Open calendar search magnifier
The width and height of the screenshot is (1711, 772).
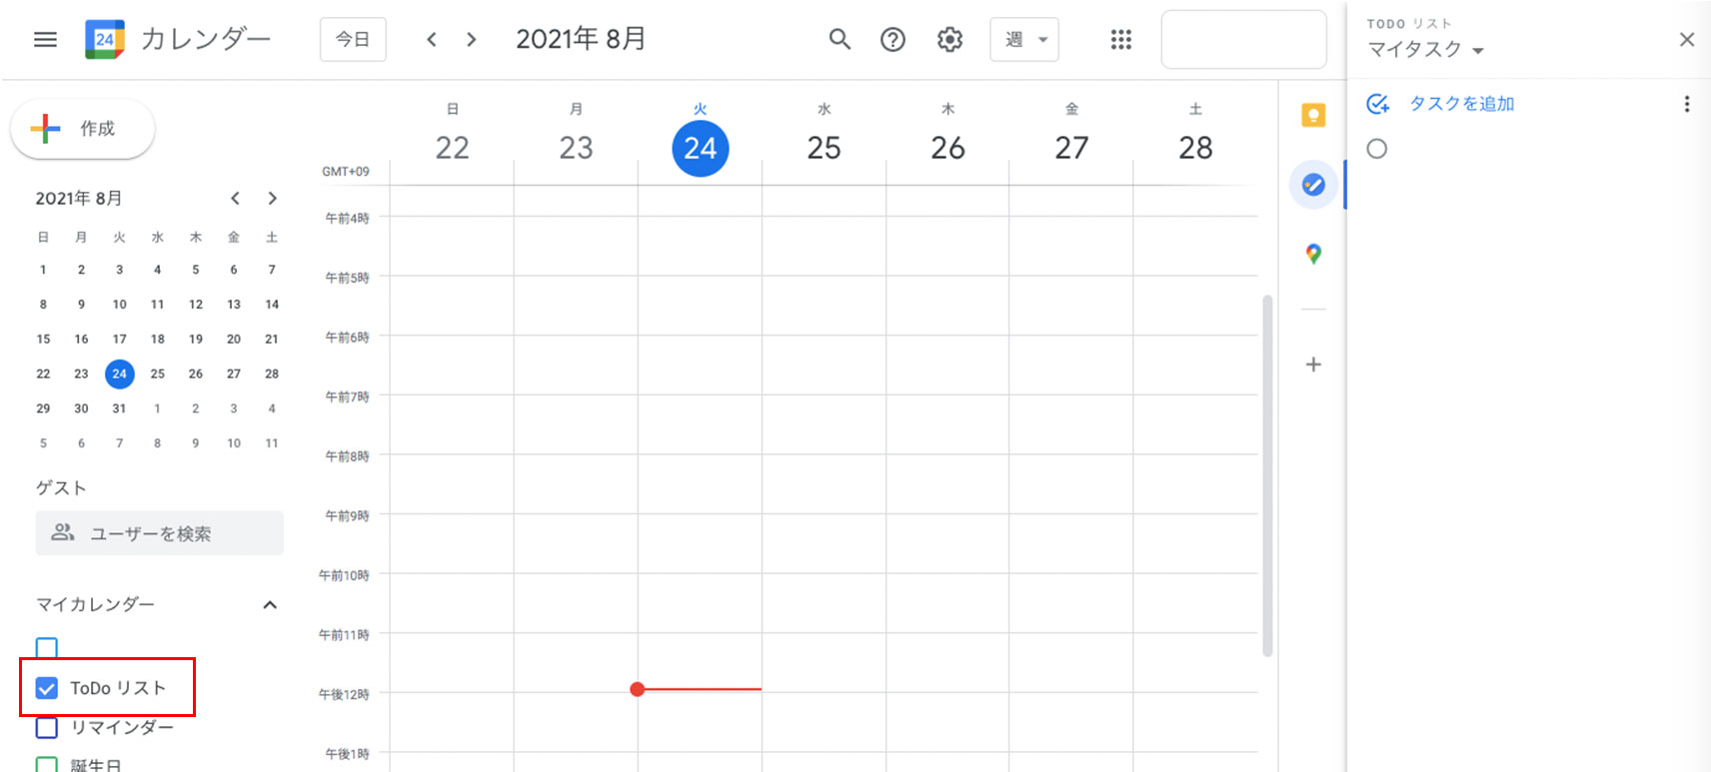pyautogui.click(x=840, y=40)
